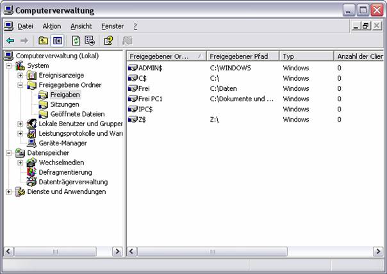Select the IPC$ share icon
The height and width of the screenshot is (274, 387).
133,109
